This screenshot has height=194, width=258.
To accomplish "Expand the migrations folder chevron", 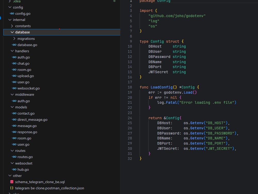I will [x=14, y=39].
